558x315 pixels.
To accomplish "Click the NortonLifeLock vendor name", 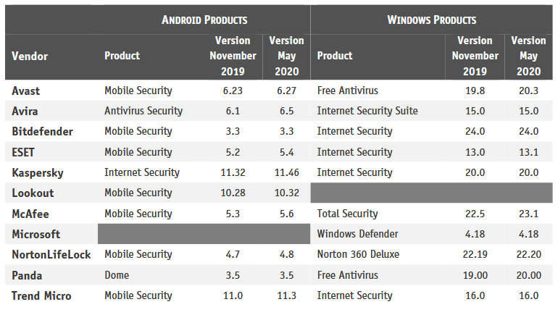I will 51,255.
